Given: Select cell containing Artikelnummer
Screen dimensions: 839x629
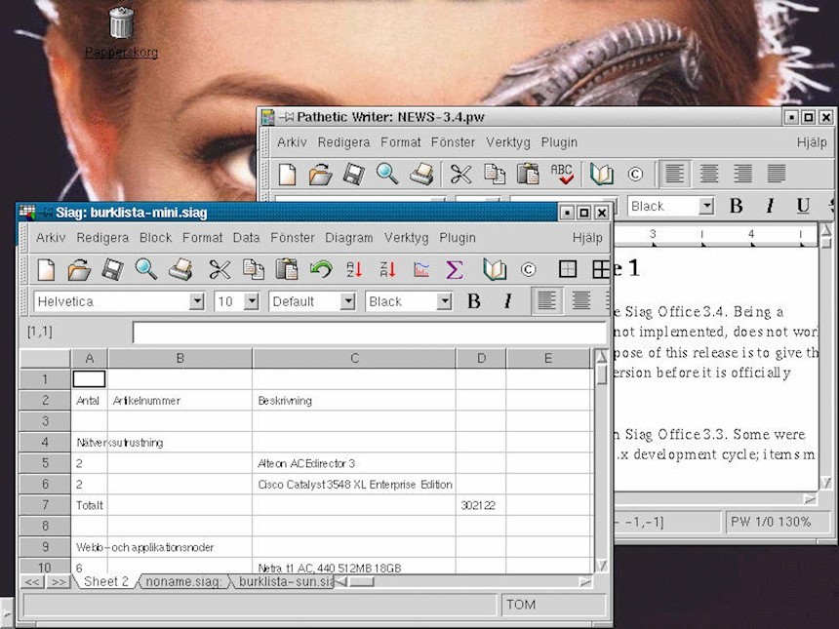Looking at the screenshot, I should coord(180,401).
